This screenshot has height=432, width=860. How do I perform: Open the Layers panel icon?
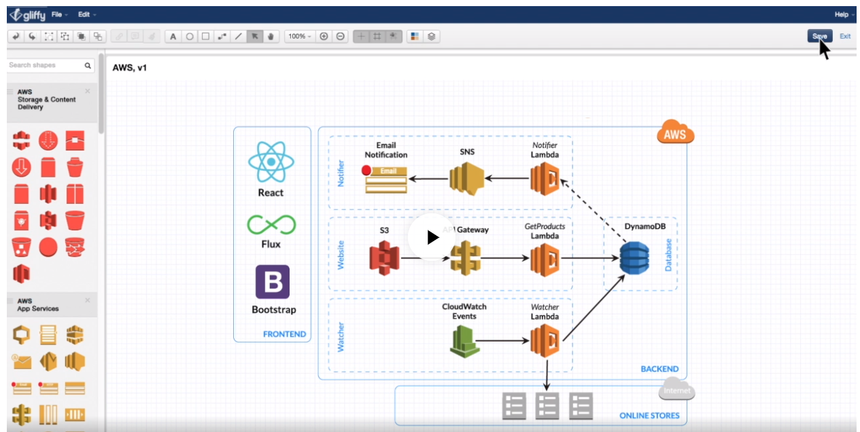[x=431, y=37]
